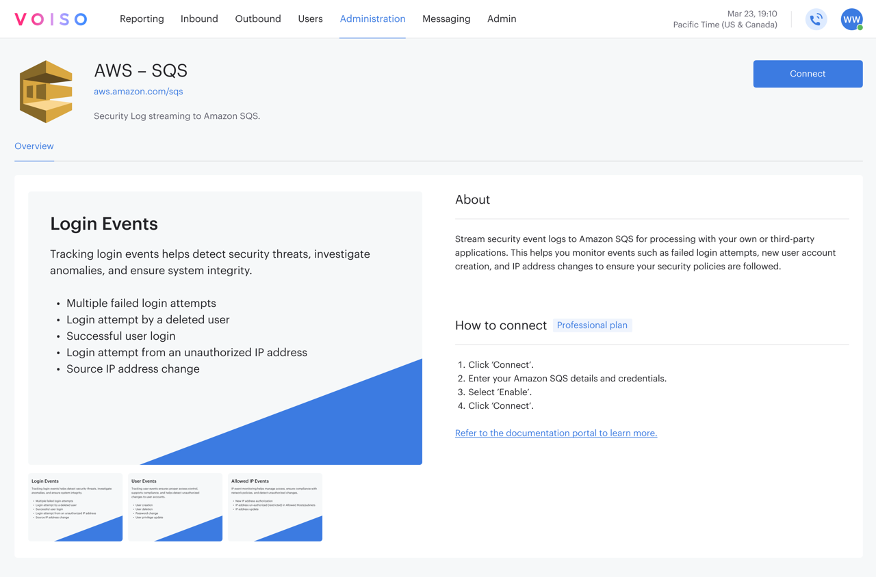This screenshot has width=876, height=577.
Task: Select the Allowed IP Events thumbnail
Action: tap(275, 507)
